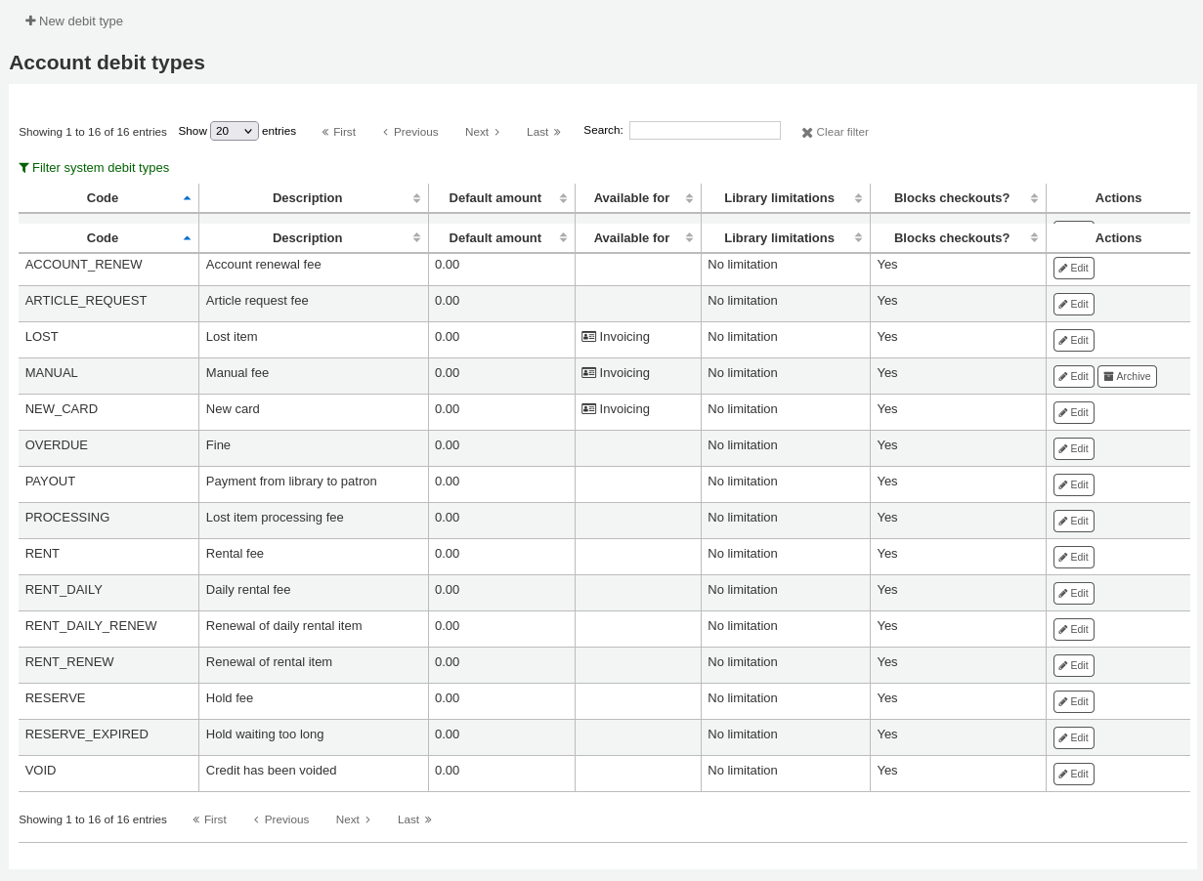Jump to the Last page
The height and width of the screenshot is (881, 1203).
pos(543,131)
